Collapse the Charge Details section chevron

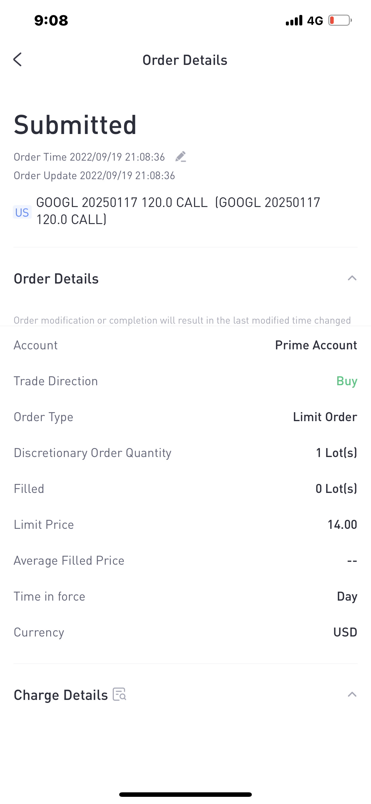pos(352,695)
